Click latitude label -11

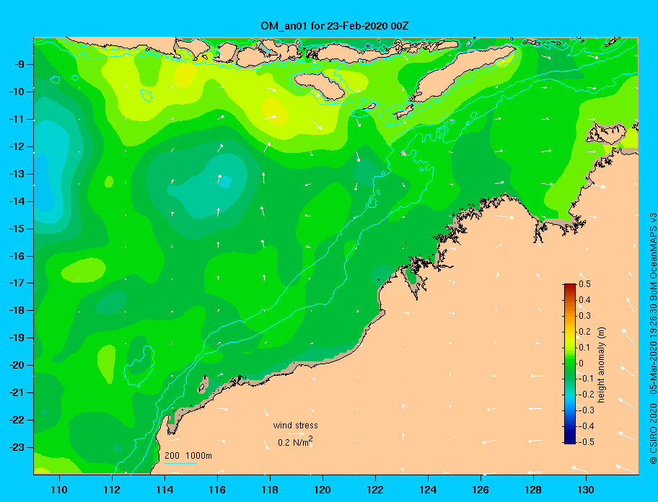tap(17, 119)
